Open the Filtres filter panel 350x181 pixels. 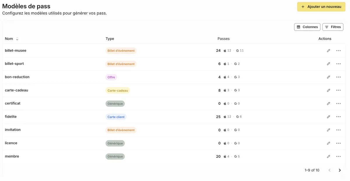point(333,27)
